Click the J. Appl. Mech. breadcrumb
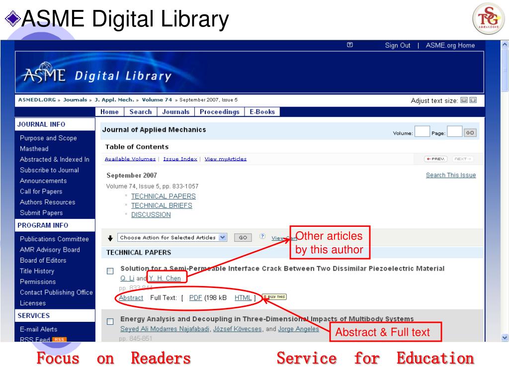Viewport: 509px width, 382px height. tap(114, 99)
